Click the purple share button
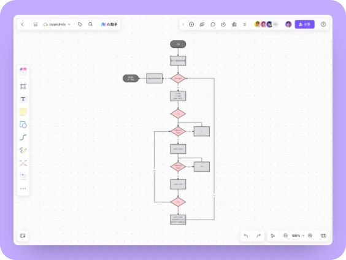346x260 pixels. [304, 25]
